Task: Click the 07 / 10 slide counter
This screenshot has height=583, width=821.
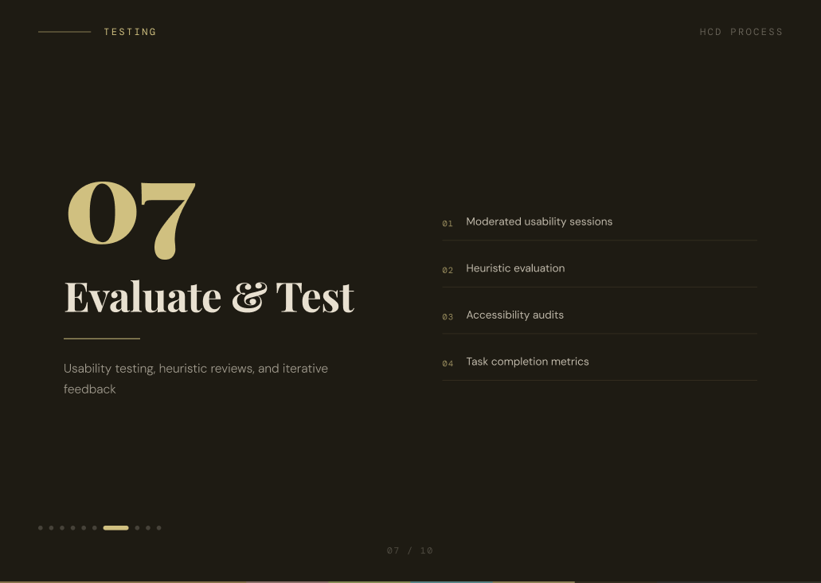Action: (x=410, y=550)
